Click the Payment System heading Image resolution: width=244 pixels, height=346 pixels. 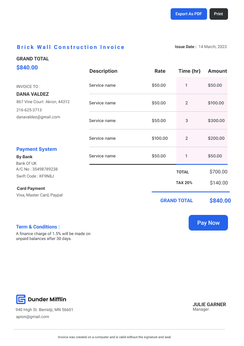36,149
